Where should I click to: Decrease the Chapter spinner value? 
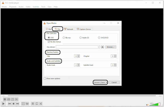(x=115, y=57)
